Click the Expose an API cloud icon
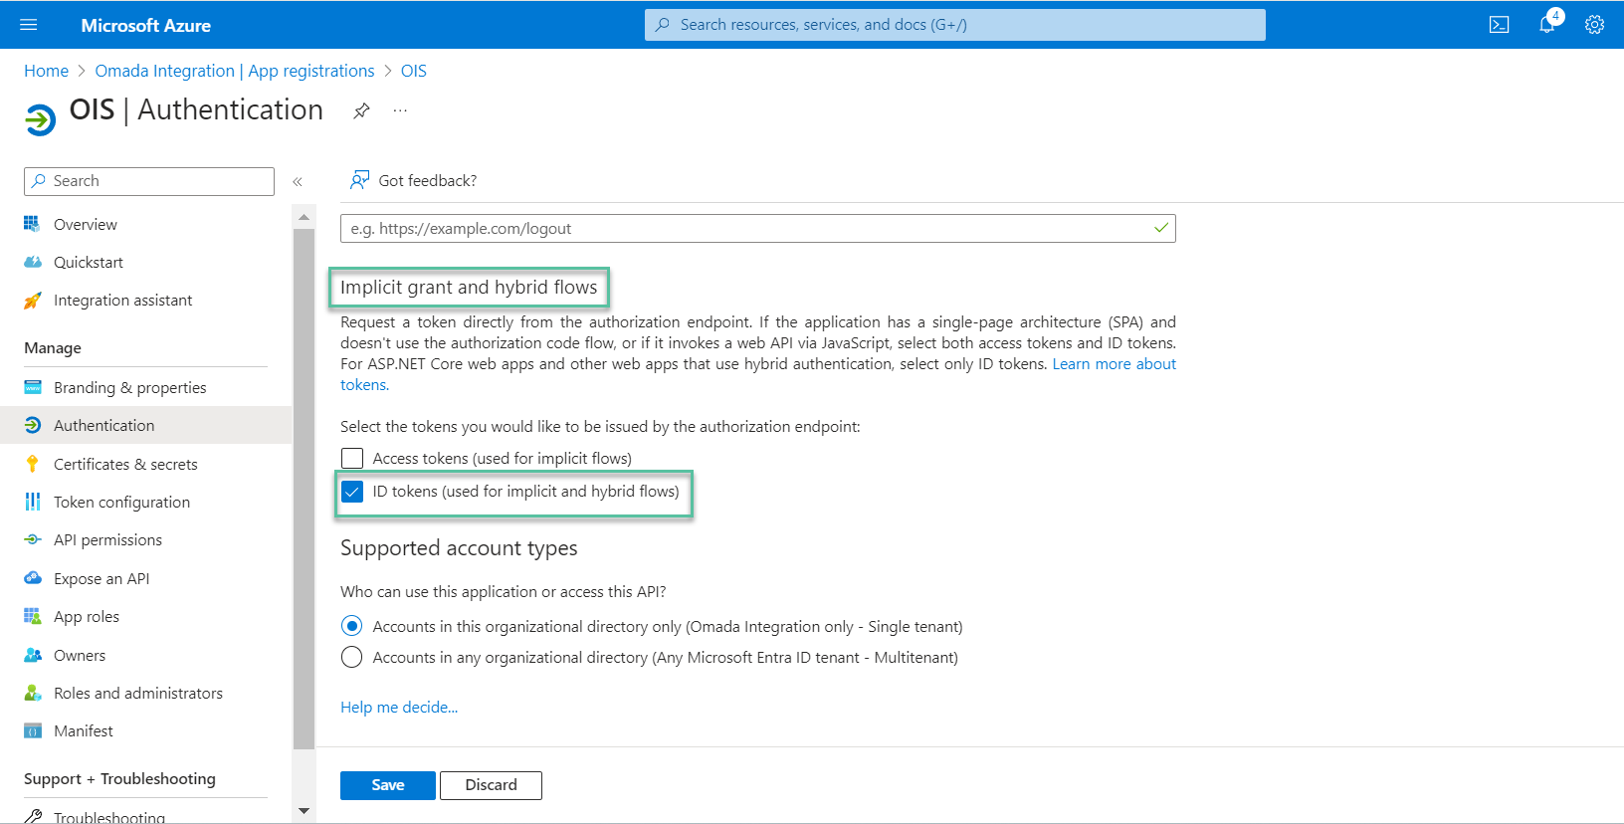 [x=33, y=578]
